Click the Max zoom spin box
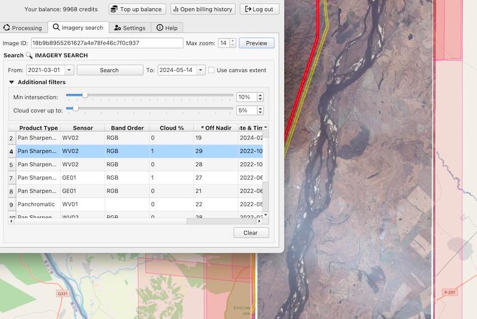The height and width of the screenshot is (319, 477). (x=227, y=43)
